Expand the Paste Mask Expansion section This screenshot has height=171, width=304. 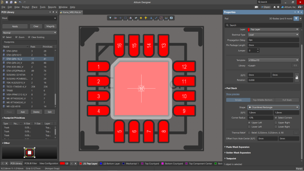(237, 147)
